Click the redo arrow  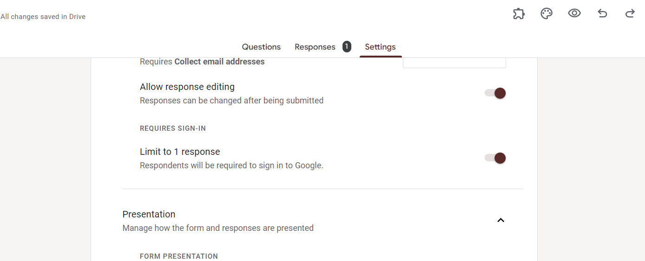pyautogui.click(x=630, y=14)
